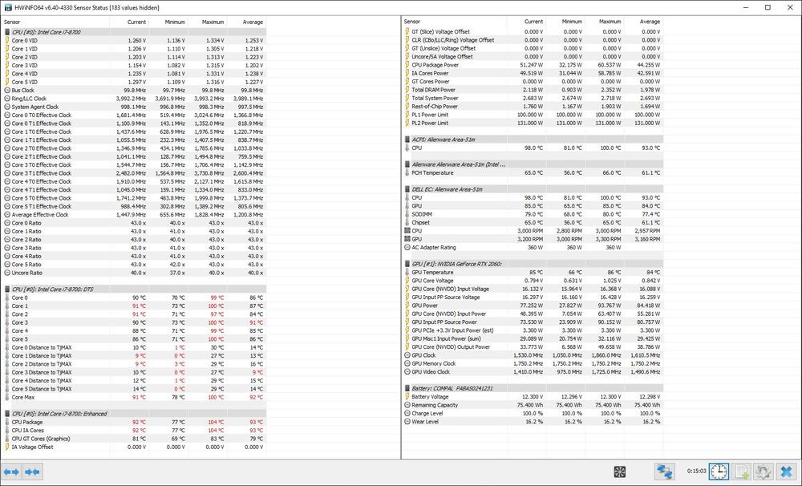Image resolution: width=802 pixels, height=486 pixels.
Task: Select the Average Effective Clock row
Action: coord(40,215)
